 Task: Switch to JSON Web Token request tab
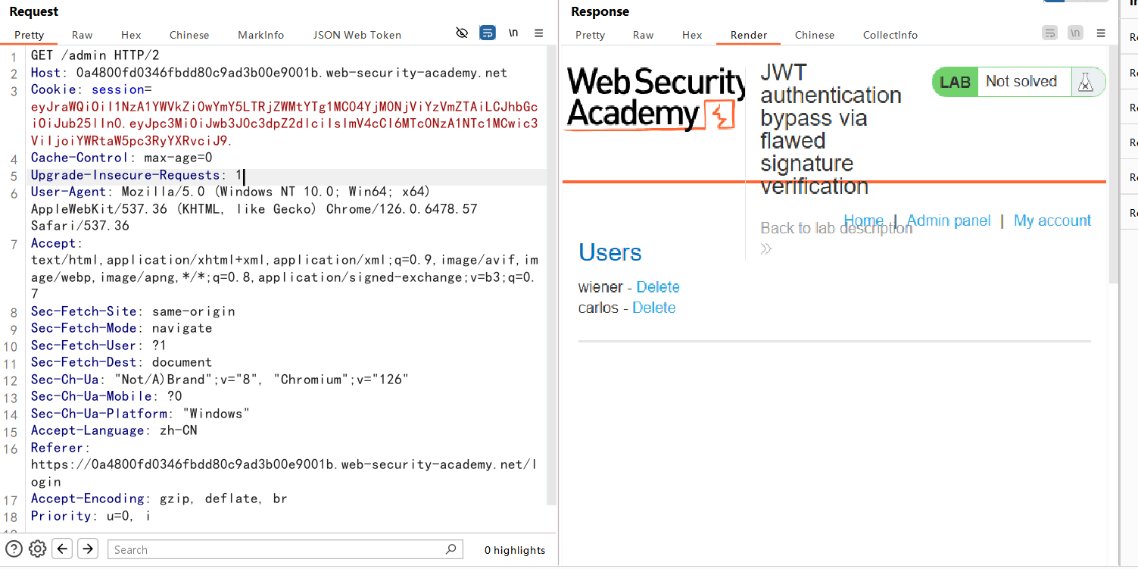(357, 35)
